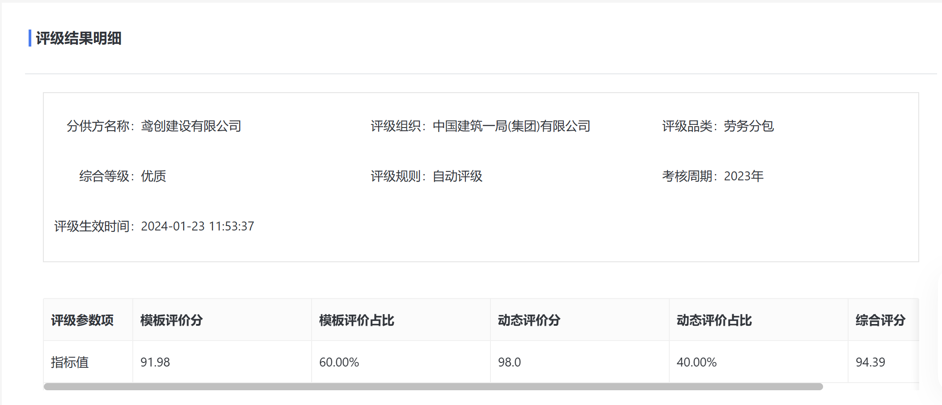Click the 模板评价占比 column header
942x405 pixels.
[x=356, y=320]
